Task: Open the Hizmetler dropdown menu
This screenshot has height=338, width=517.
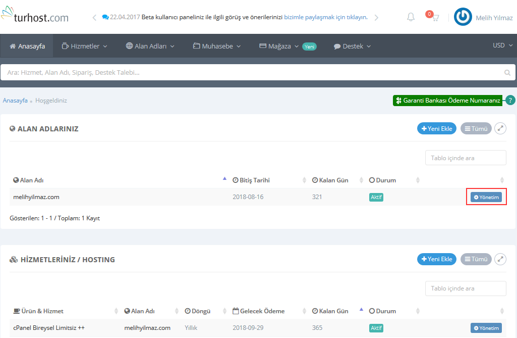Action: click(84, 46)
